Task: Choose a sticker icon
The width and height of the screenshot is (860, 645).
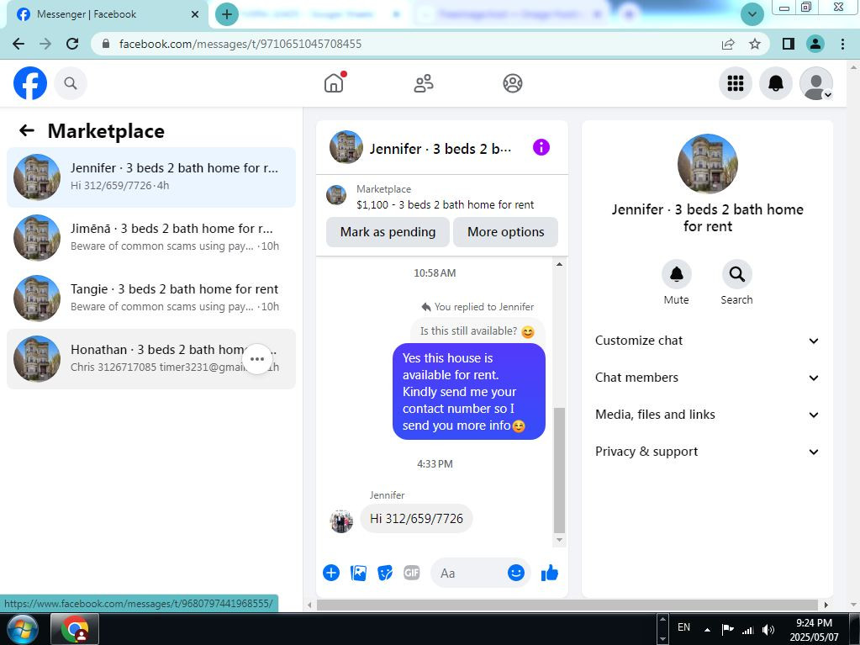Action: coord(385,574)
